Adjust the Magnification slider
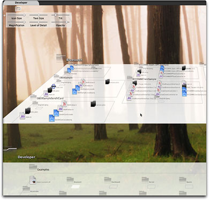Image resolution: width=209 pixels, height=200 pixels. (x=16, y=22)
